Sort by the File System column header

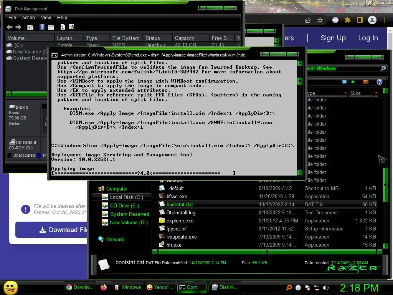coord(126,38)
